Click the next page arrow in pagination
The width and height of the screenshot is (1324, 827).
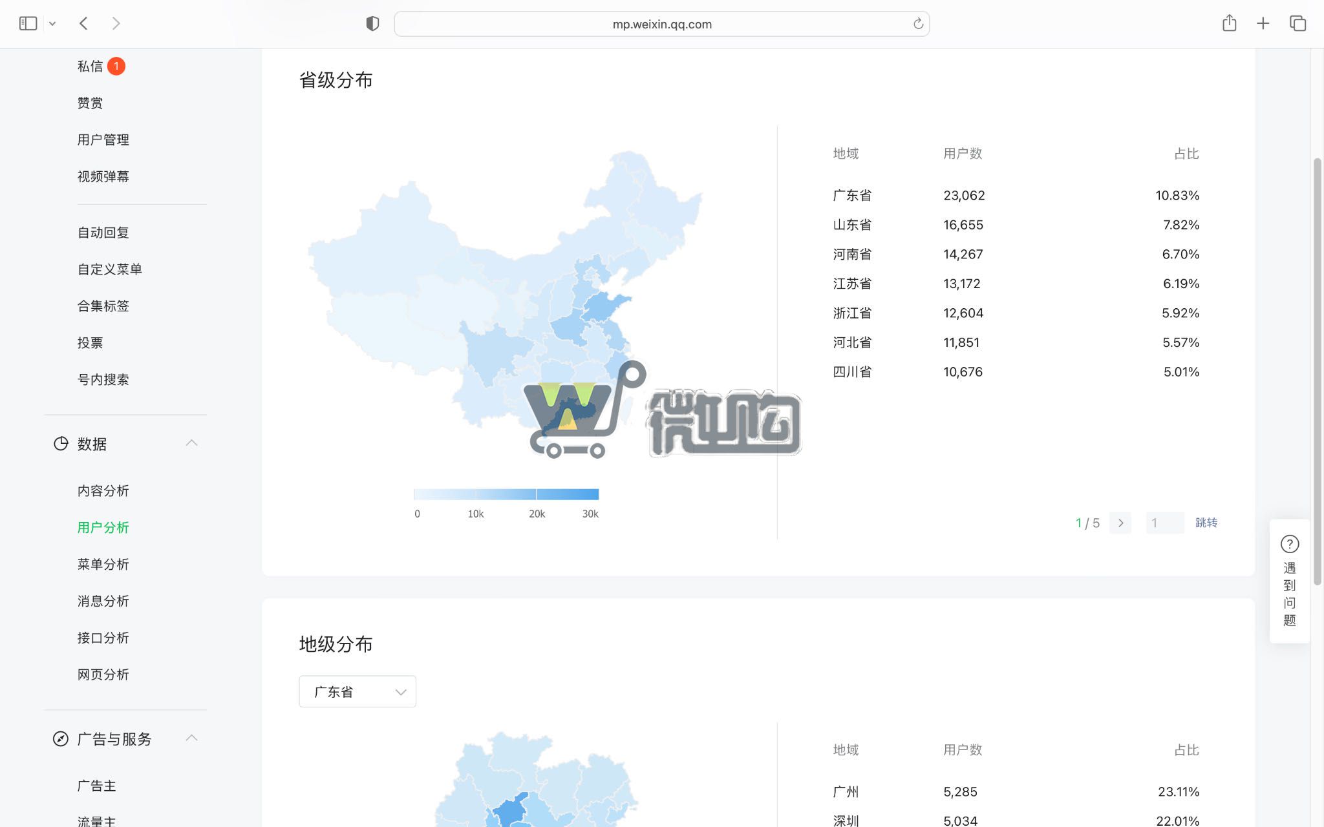tap(1120, 523)
